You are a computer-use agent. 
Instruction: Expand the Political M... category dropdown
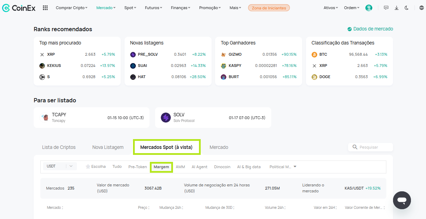[x=283, y=167]
